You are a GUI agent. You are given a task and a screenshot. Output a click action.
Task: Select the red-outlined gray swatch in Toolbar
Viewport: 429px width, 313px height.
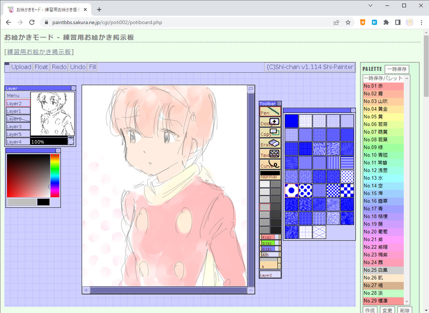265,207
